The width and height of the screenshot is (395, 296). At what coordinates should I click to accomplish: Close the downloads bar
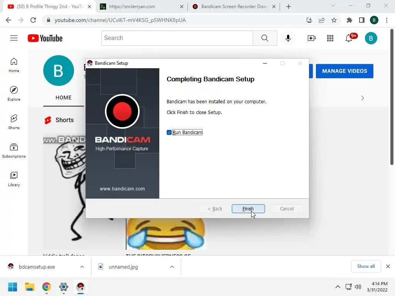(388, 266)
